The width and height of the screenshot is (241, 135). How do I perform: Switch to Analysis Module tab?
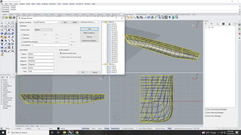tap(141, 15)
